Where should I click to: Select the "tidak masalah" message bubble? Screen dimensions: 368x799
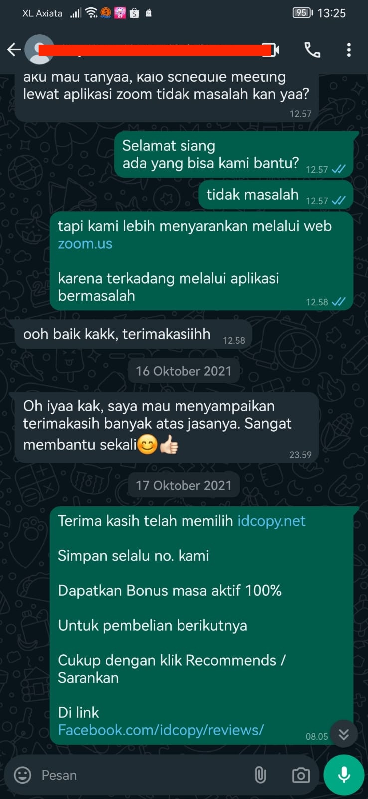click(276, 195)
